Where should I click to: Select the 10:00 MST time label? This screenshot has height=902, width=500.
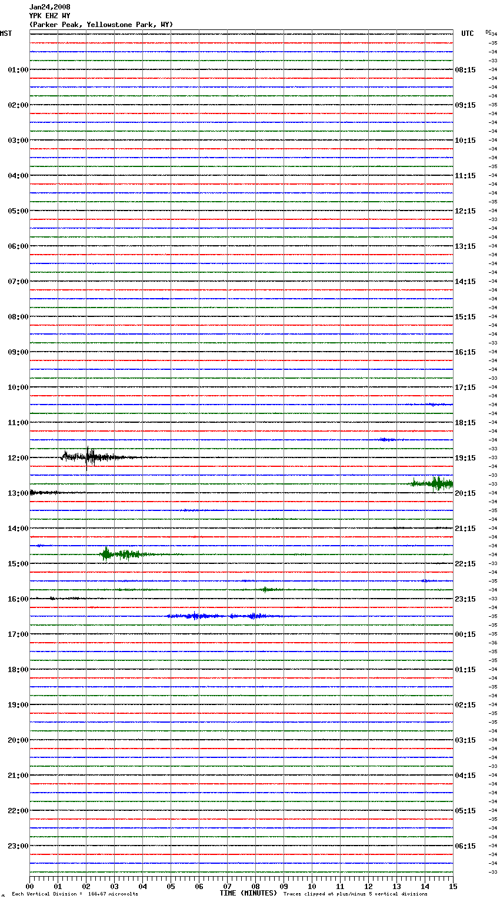[18, 387]
